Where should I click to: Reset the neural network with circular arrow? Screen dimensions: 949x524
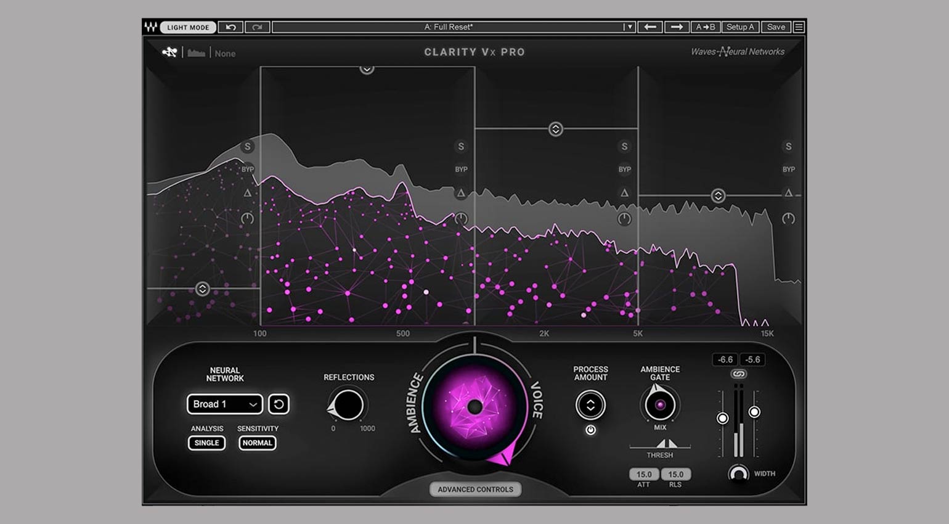[279, 404]
